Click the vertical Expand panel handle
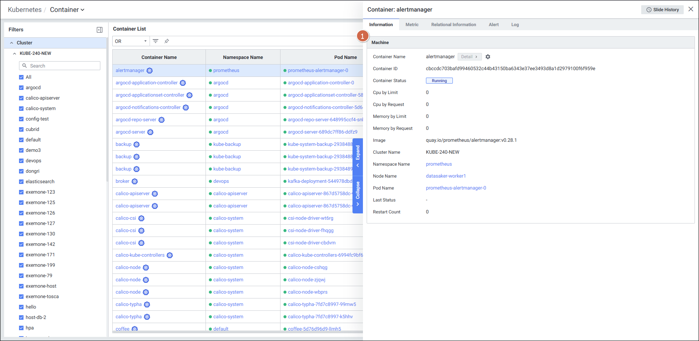This screenshot has height=341, width=699. click(x=358, y=157)
